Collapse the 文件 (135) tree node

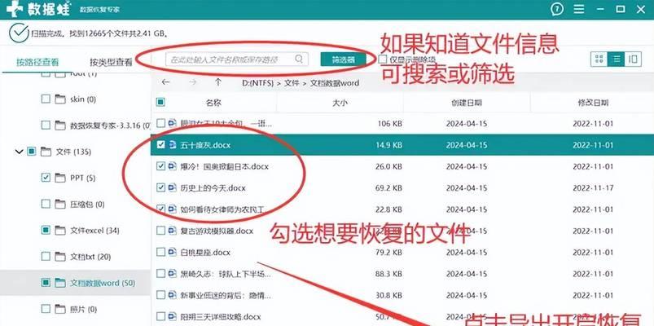pos(19,152)
